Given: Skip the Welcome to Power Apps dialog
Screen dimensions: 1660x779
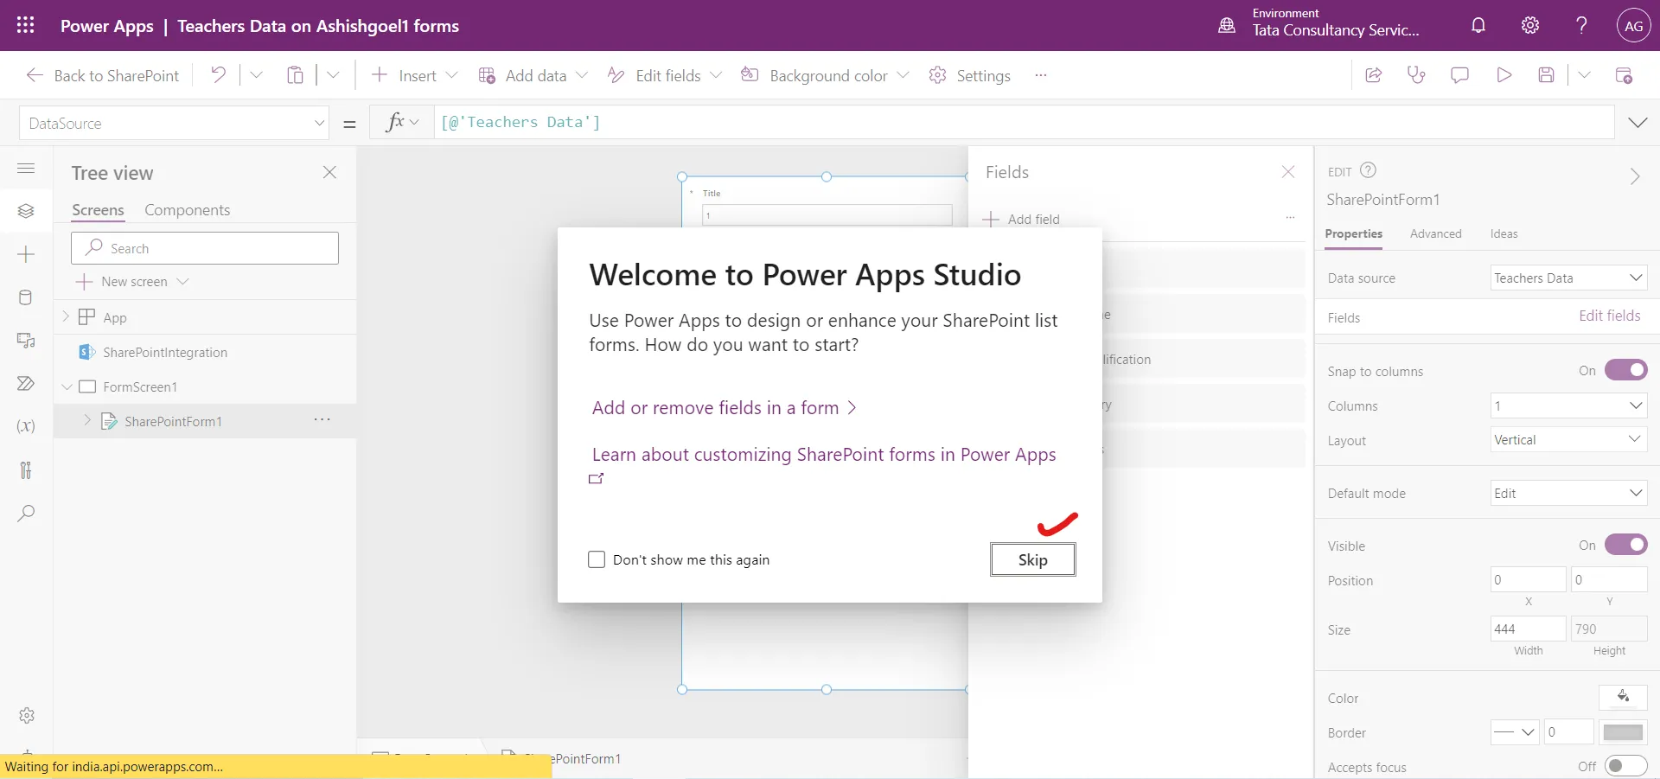Looking at the screenshot, I should click(x=1033, y=559).
